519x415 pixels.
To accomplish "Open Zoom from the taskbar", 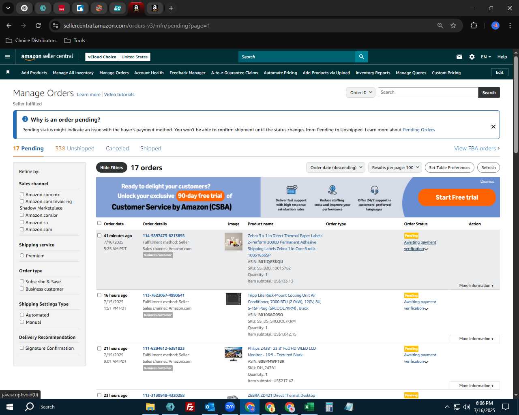I will 229,407.
